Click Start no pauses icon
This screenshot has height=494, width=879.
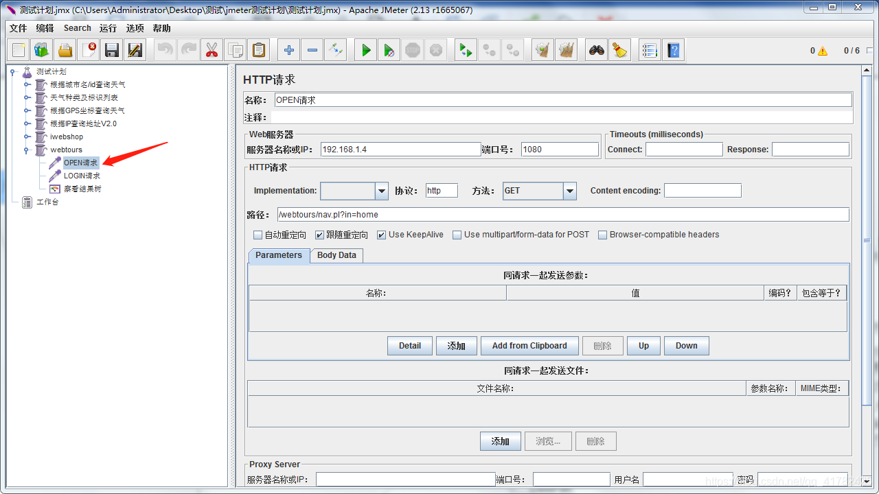pos(389,50)
